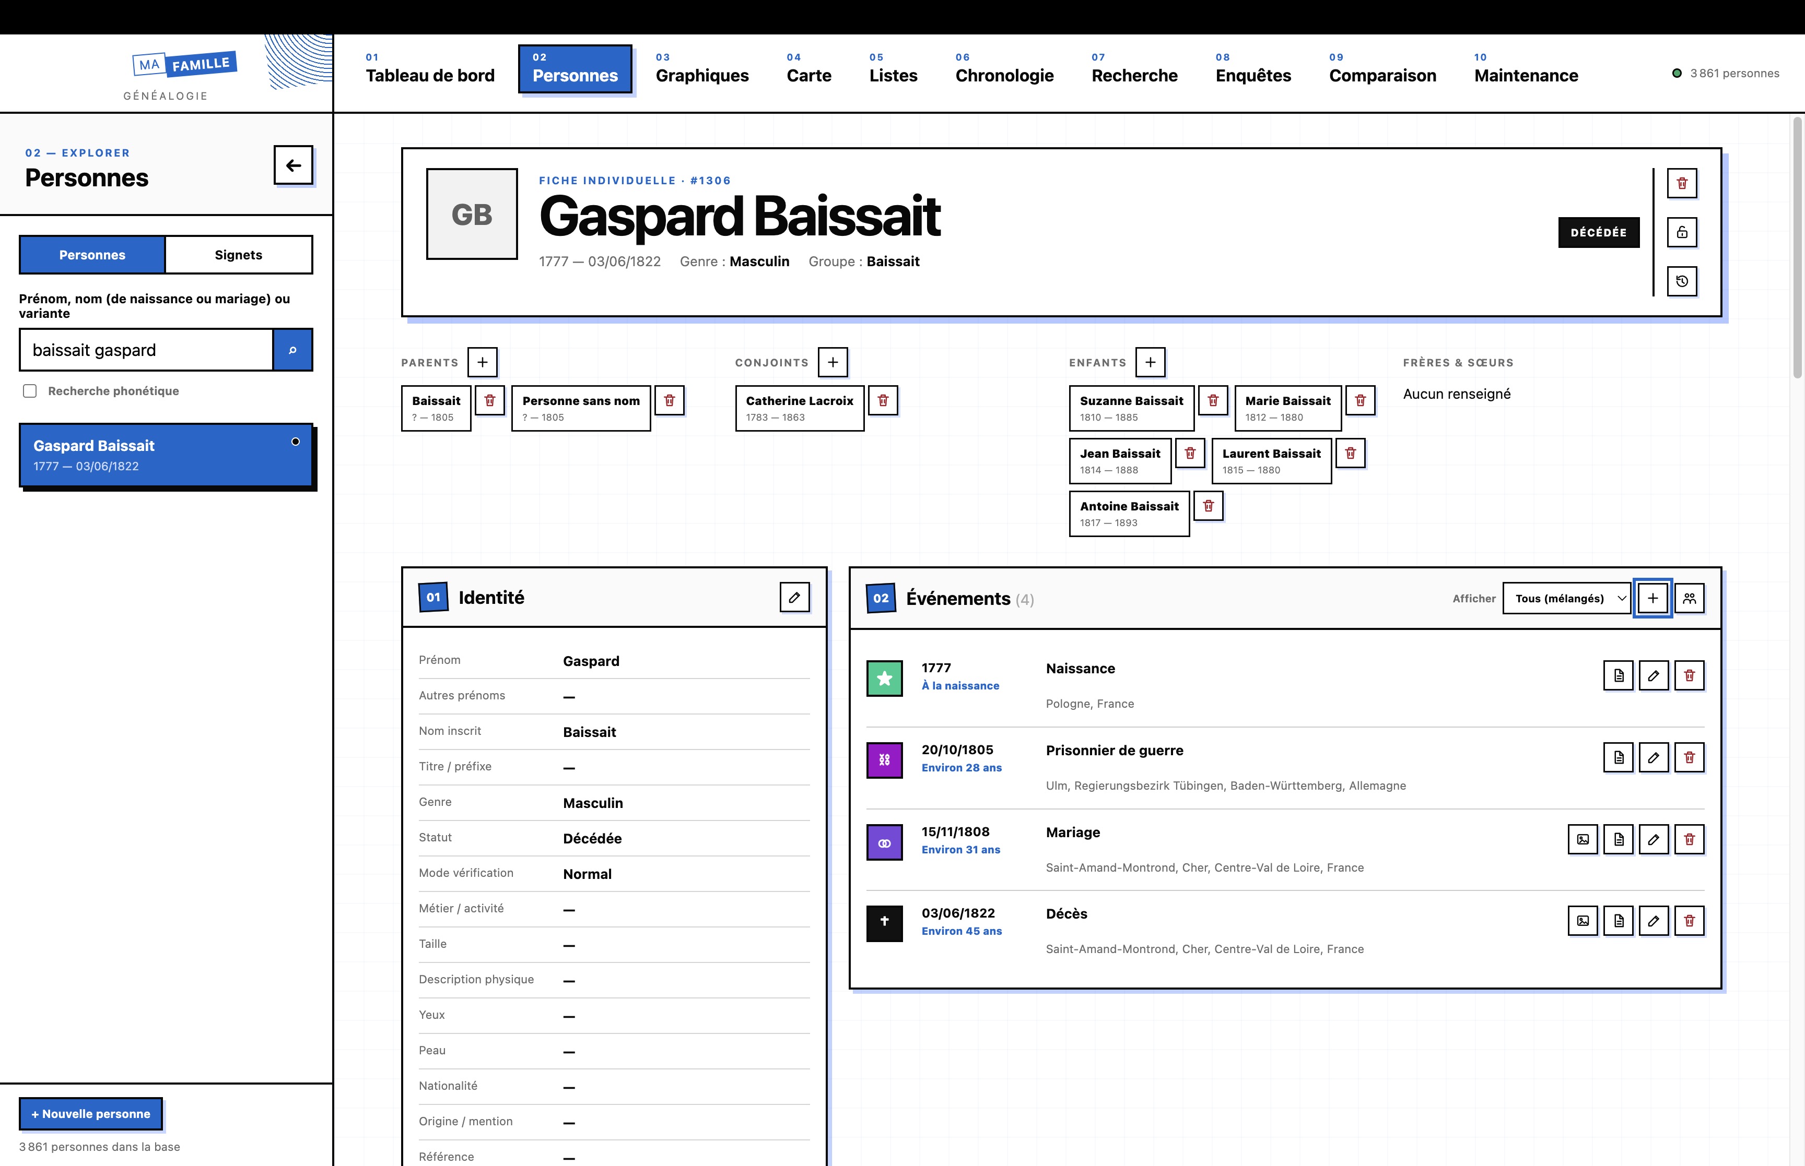Go to the Graphiques section
The image size is (1805, 1166).
point(702,69)
